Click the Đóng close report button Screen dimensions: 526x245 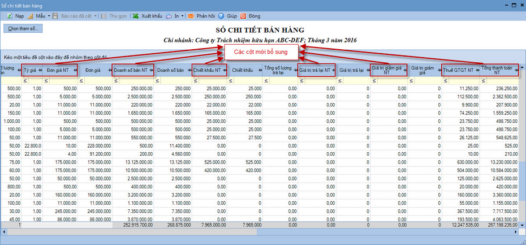(x=250, y=16)
